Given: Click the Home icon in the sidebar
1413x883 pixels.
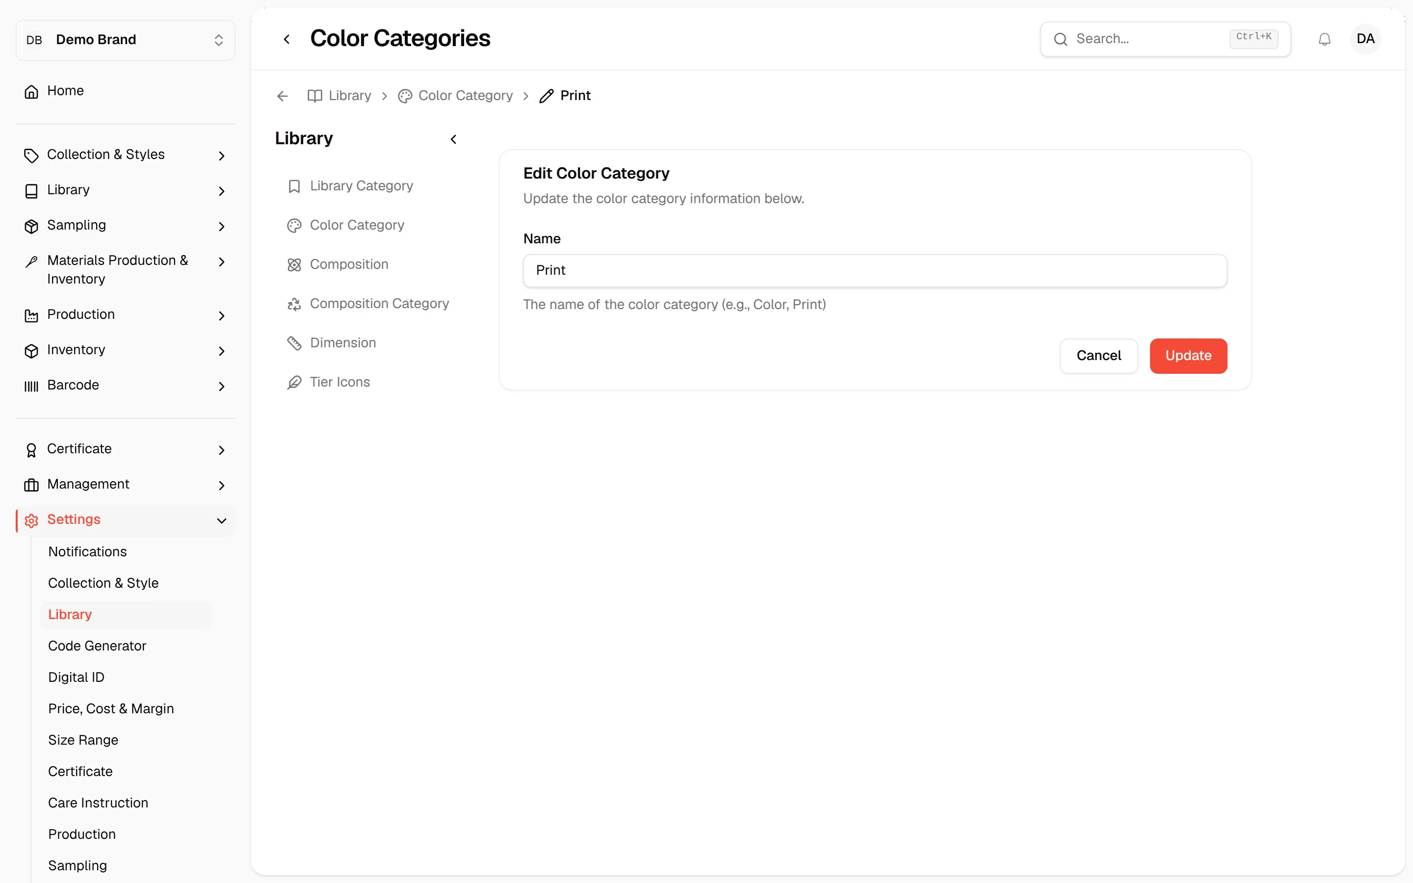Looking at the screenshot, I should tap(31, 92).
